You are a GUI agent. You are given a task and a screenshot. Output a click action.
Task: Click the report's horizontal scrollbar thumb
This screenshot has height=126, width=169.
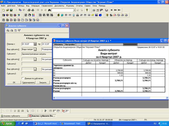pos(103,98)
